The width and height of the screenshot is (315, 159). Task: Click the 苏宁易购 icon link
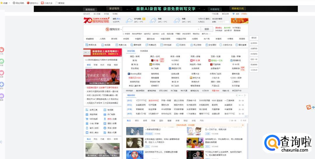tap(151, 64)
